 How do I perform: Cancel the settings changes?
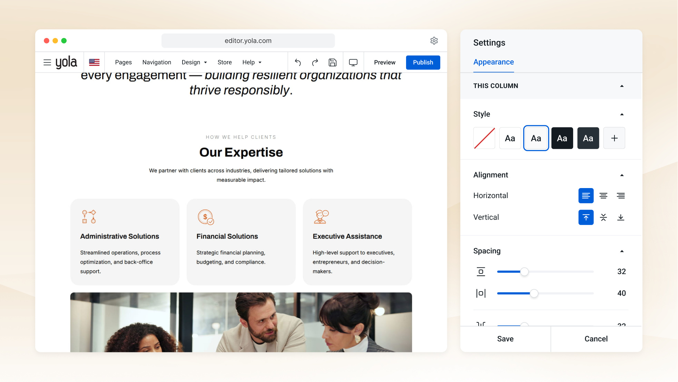(x=596, y=339)
